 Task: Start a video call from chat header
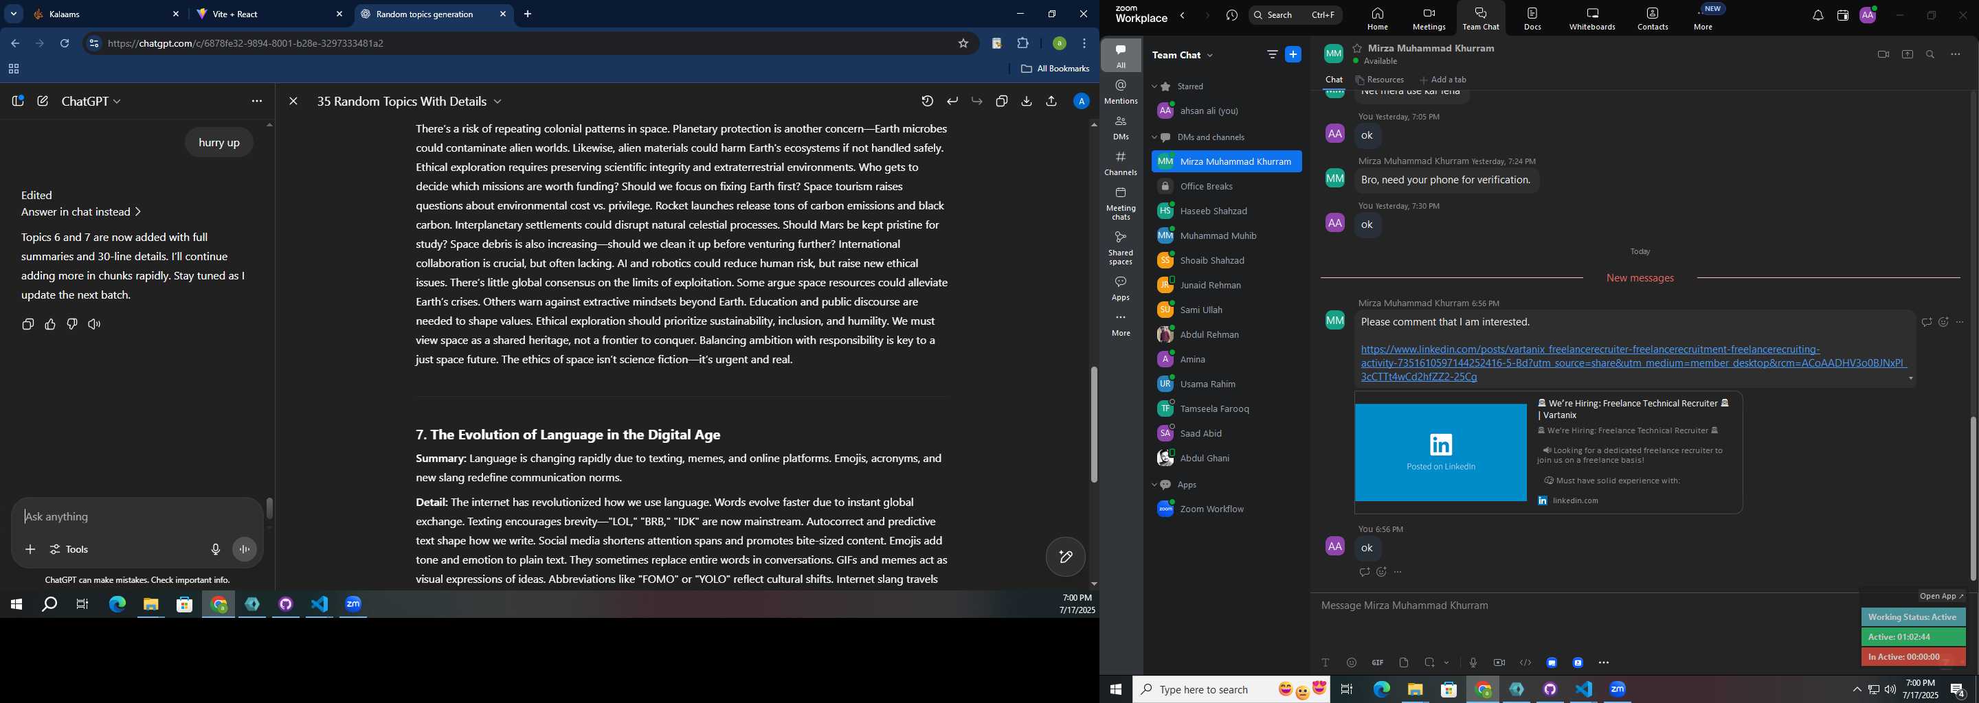tap(1882, 54)
